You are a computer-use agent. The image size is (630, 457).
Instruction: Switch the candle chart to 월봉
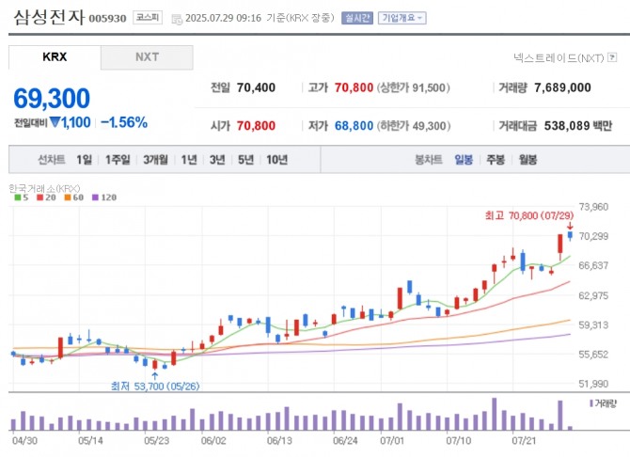528,160
